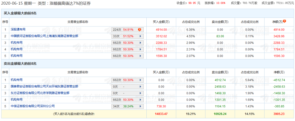Expand details for the sell-side 机构专用 row with 4512.74
The width and height of the screenshot is (295, 121).
(140, 80)
